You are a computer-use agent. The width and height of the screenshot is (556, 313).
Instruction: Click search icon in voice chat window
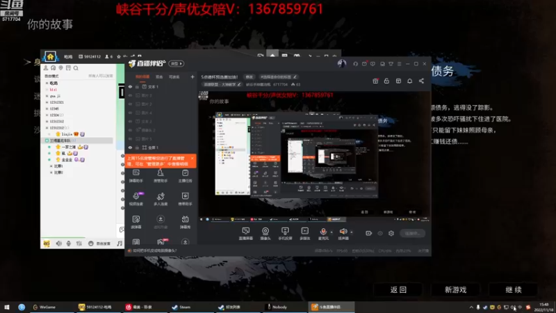(x=76, y=67)
